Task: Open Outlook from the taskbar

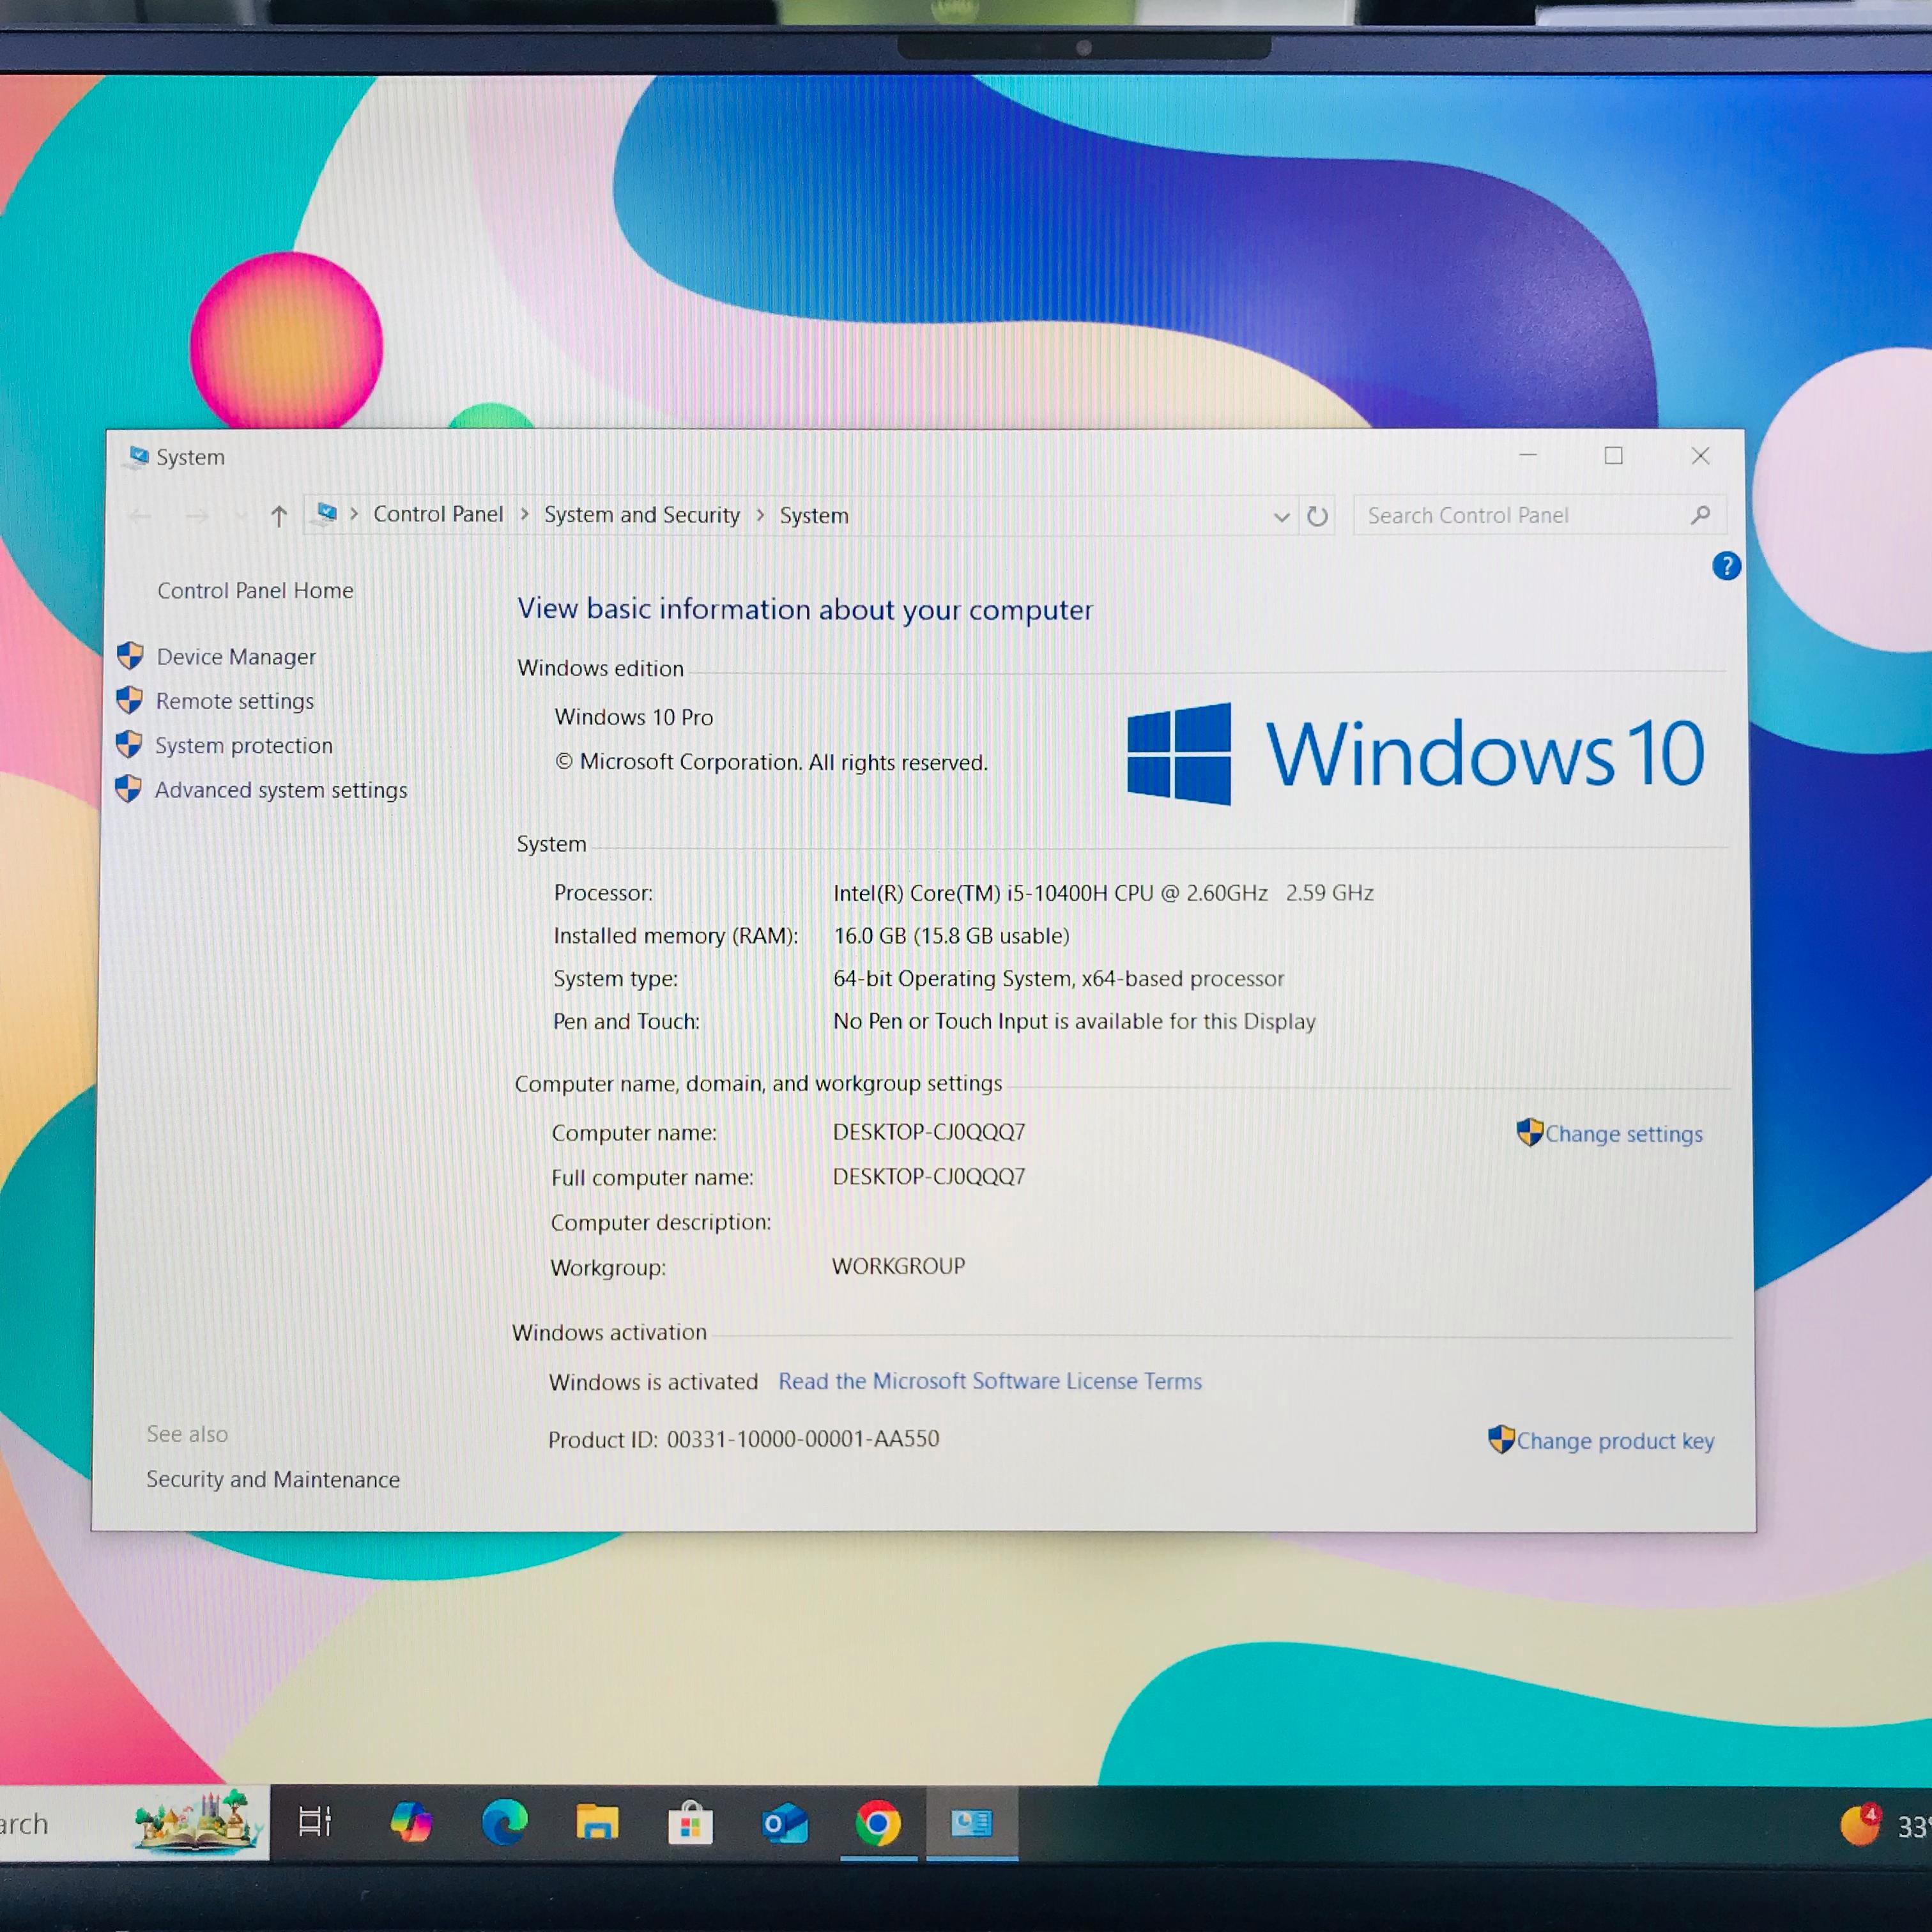Action: point(784,1823)
